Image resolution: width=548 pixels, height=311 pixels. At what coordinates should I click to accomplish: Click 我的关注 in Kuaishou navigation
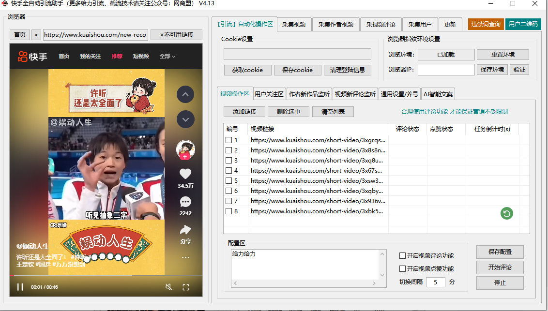(x=90, y=56)
